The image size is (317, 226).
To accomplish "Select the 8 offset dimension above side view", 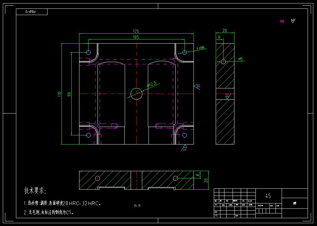I will [219, 37].
